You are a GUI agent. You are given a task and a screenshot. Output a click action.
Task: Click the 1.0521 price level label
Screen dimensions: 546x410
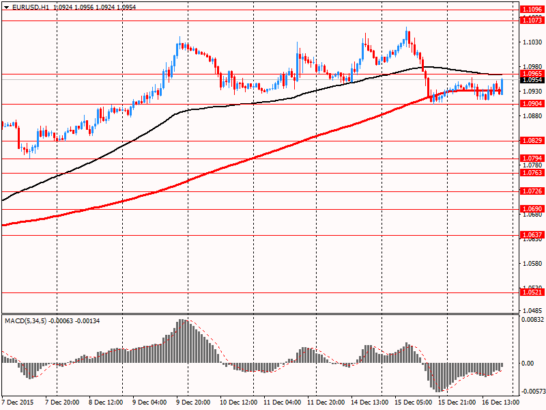coord(532,292)
